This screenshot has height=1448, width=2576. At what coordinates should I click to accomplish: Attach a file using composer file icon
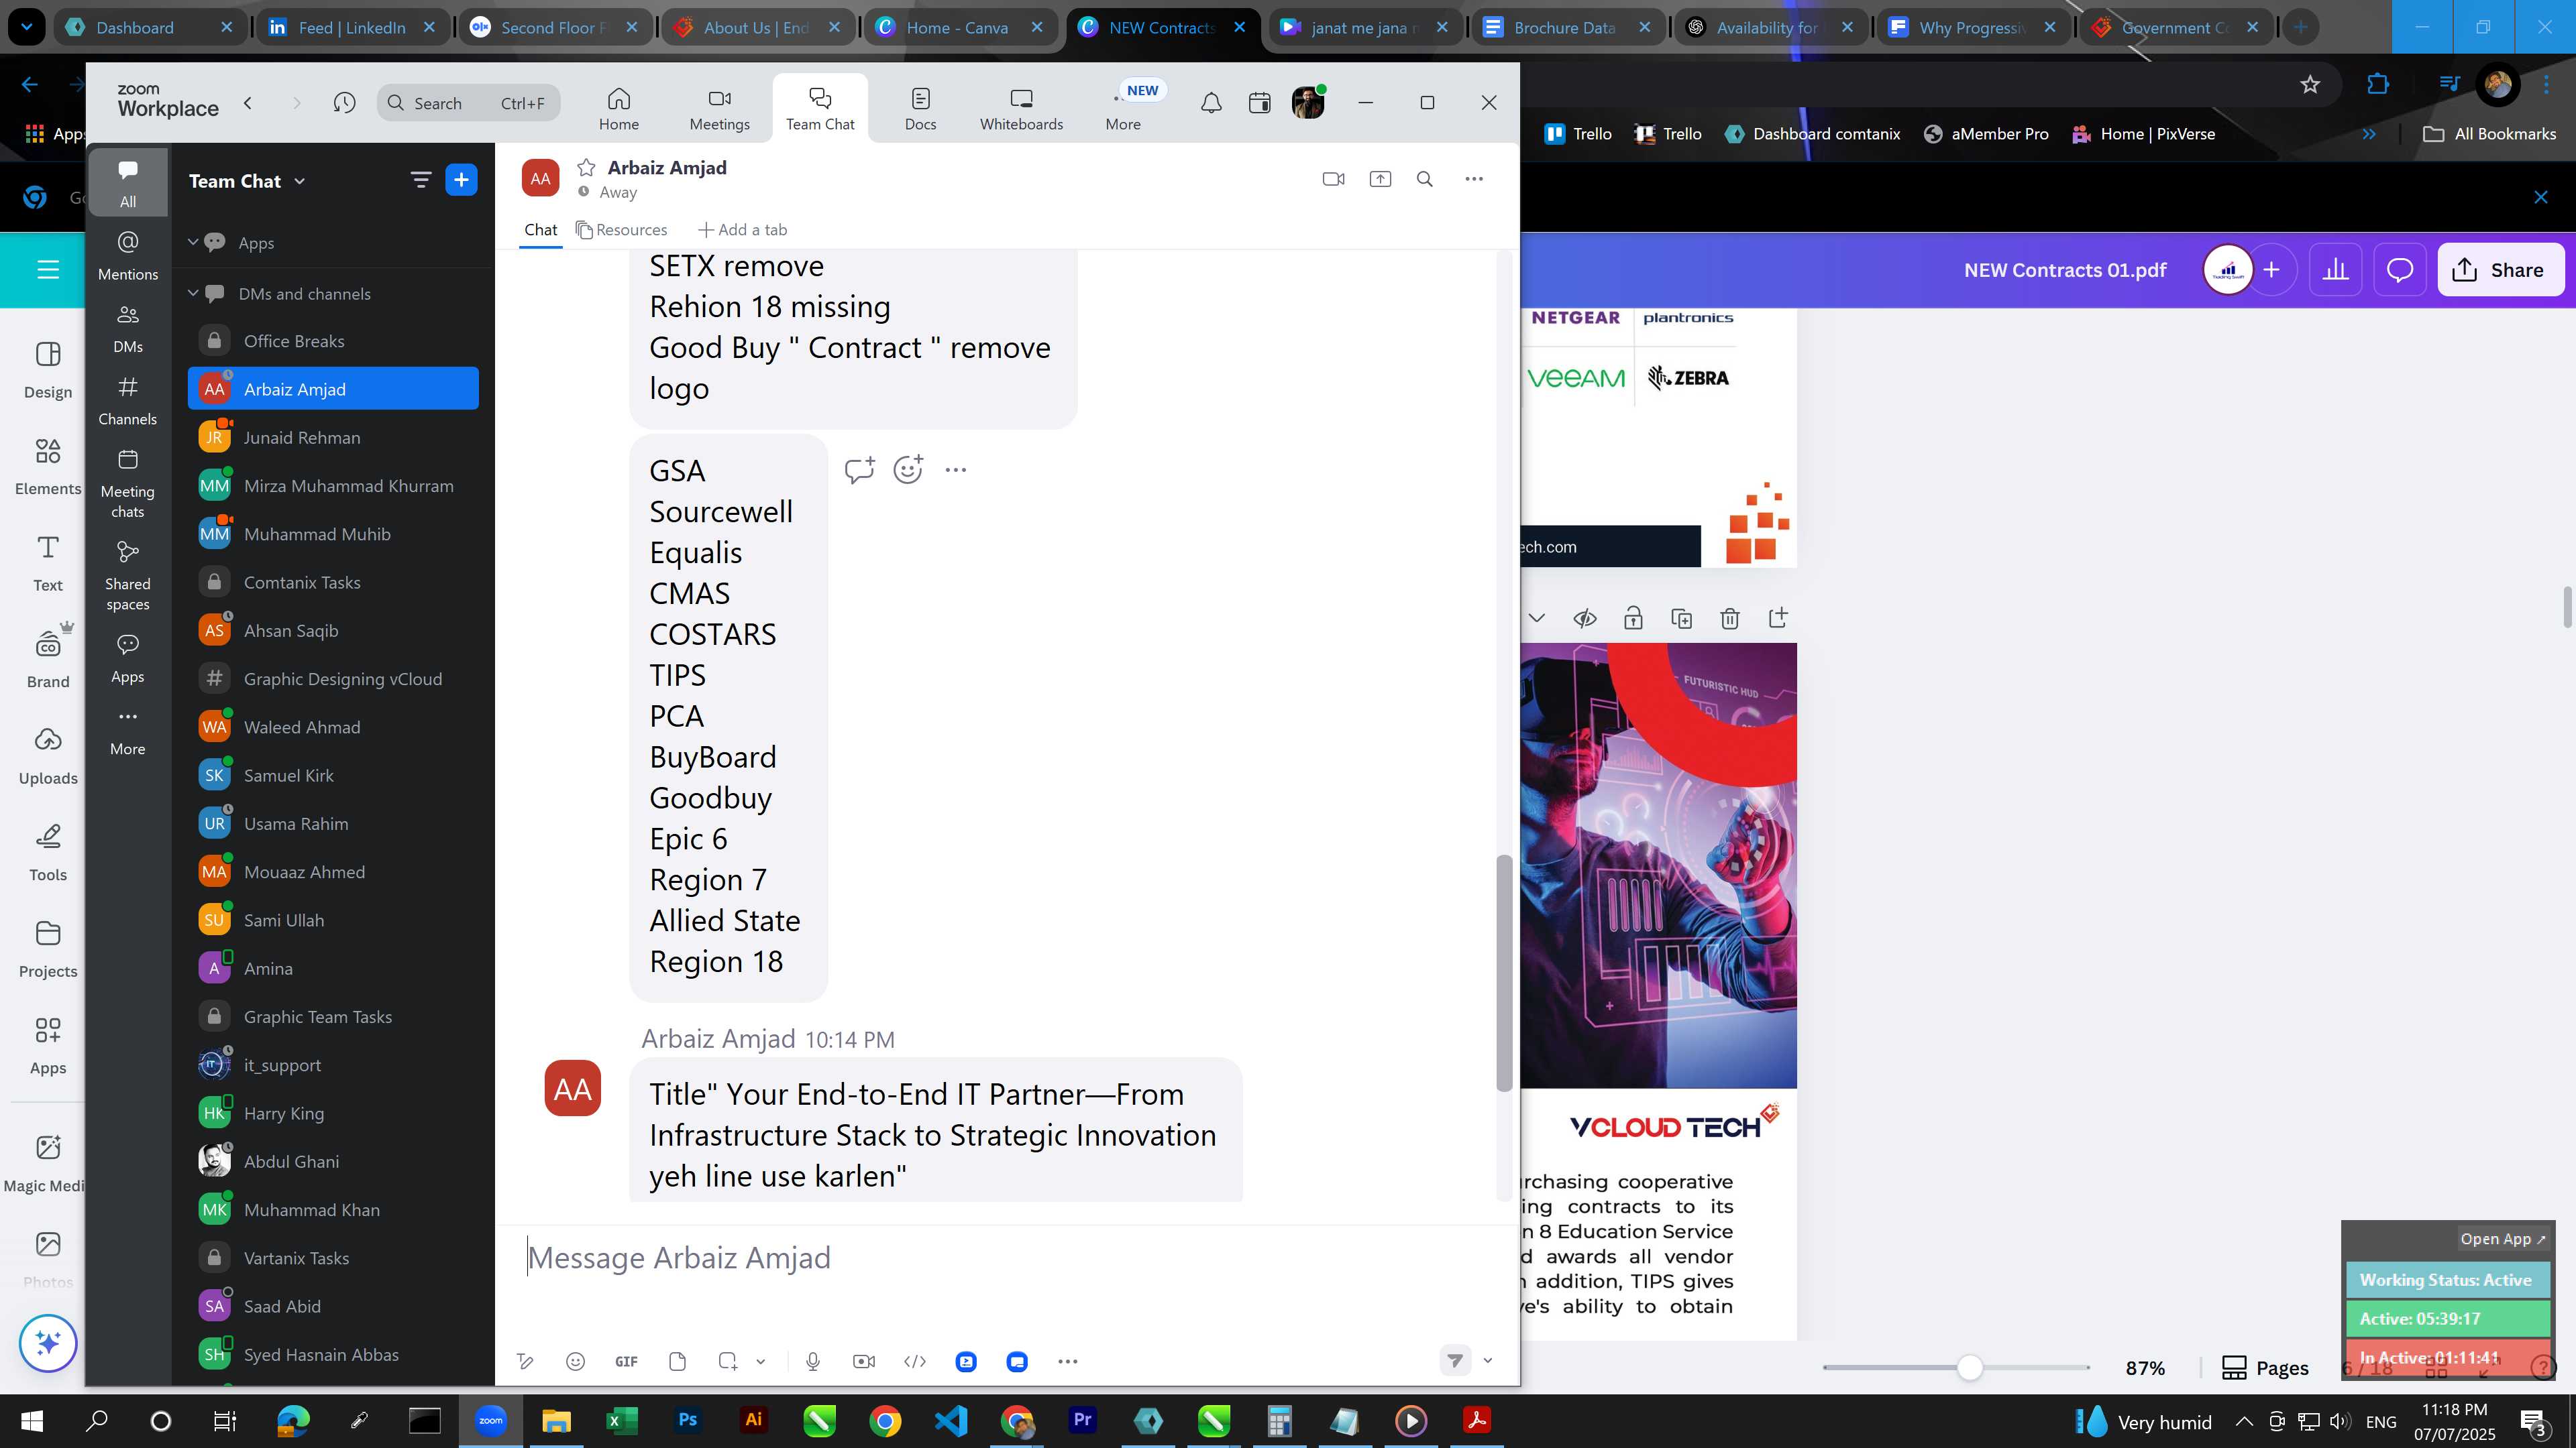click(677, 1361)
